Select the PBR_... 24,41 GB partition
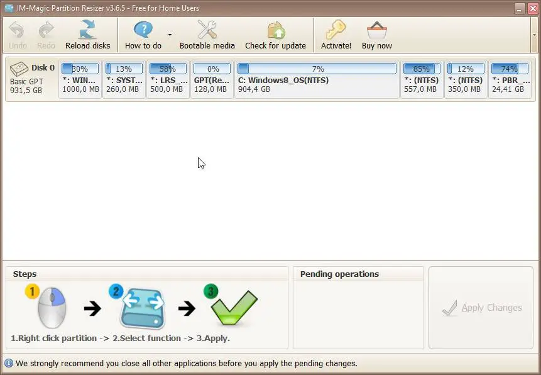Image resolution: width=541 pixels, height=375 pixels. 510,79
